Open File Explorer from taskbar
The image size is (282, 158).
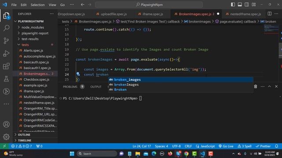(x=138, y=154)
